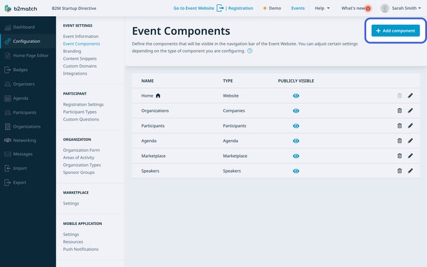Delete the Organizations component
Screen dimensions: 427x267
[400, 111]
